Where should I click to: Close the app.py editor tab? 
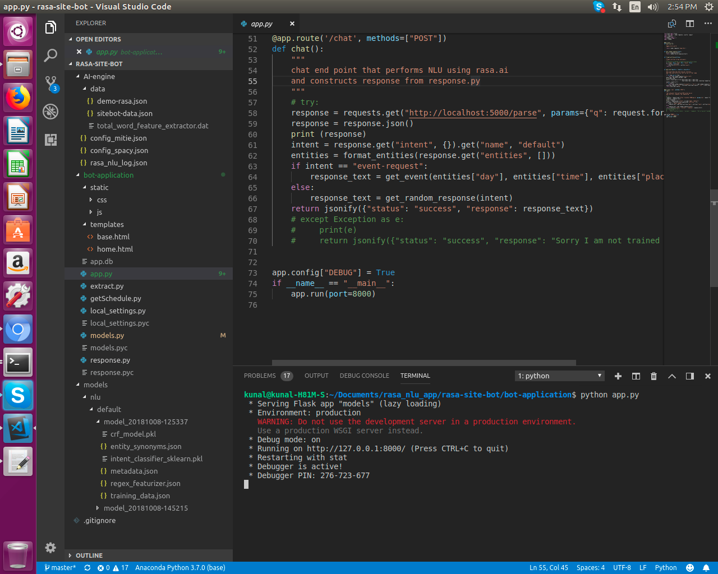(x=292, y=24)
